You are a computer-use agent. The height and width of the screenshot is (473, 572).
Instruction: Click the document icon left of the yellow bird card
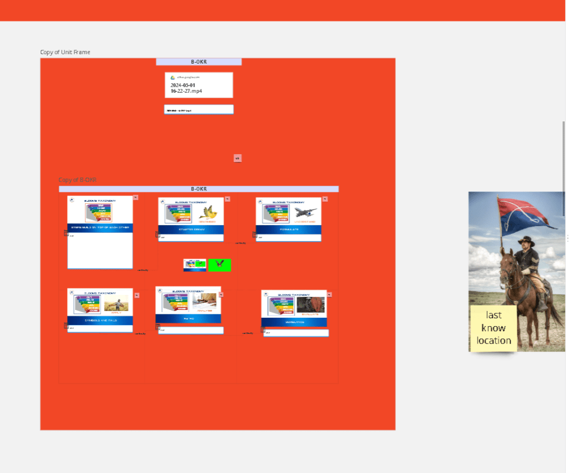point(158,235)
